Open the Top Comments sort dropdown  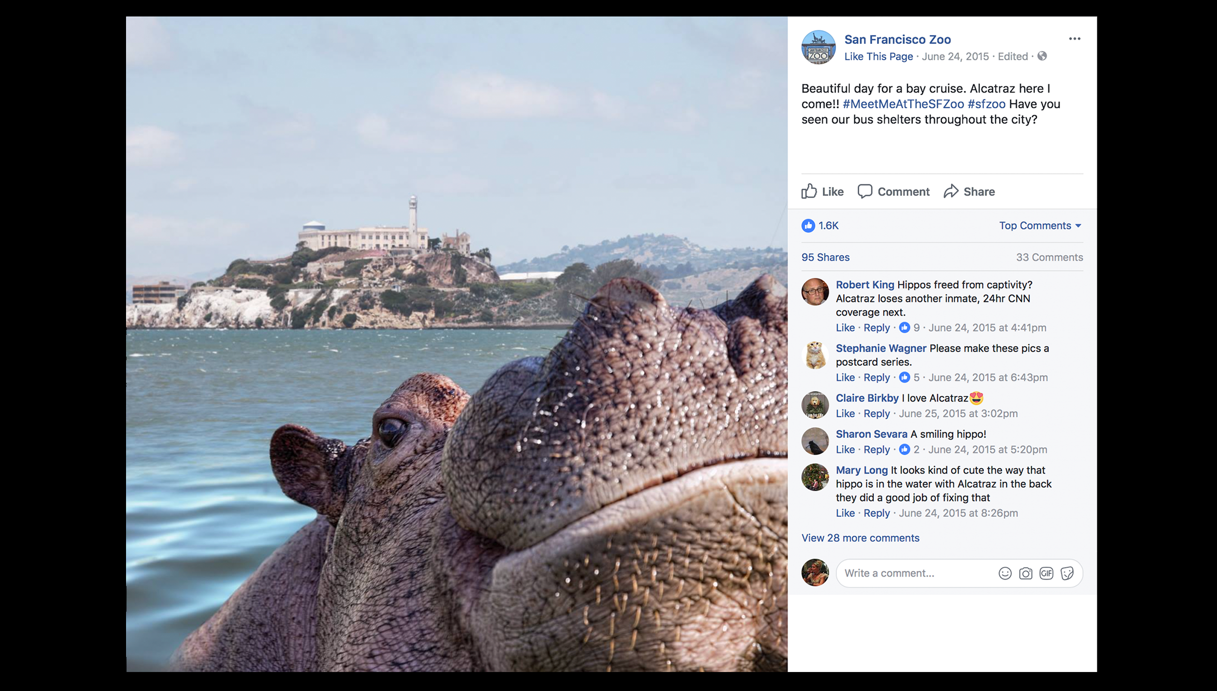pos(1040,226)
